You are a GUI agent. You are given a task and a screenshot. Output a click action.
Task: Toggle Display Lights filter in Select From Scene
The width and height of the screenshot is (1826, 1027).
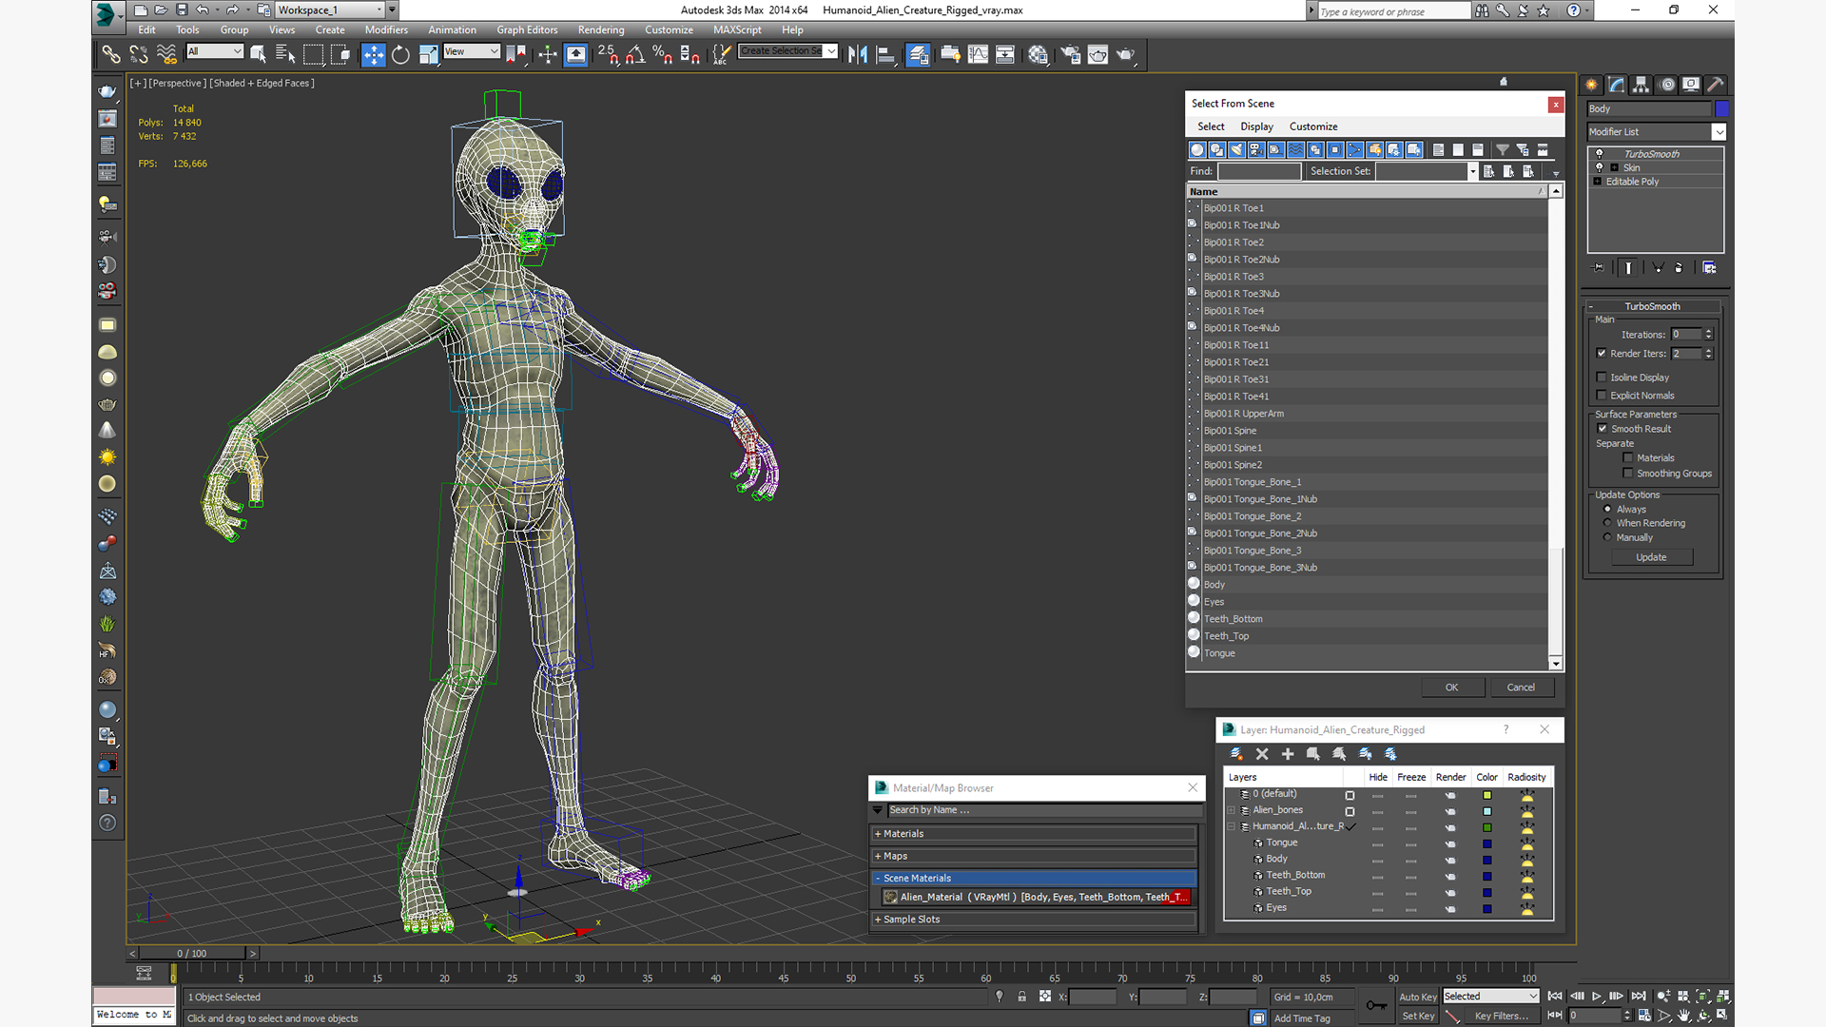click(x=1236, y=149)
